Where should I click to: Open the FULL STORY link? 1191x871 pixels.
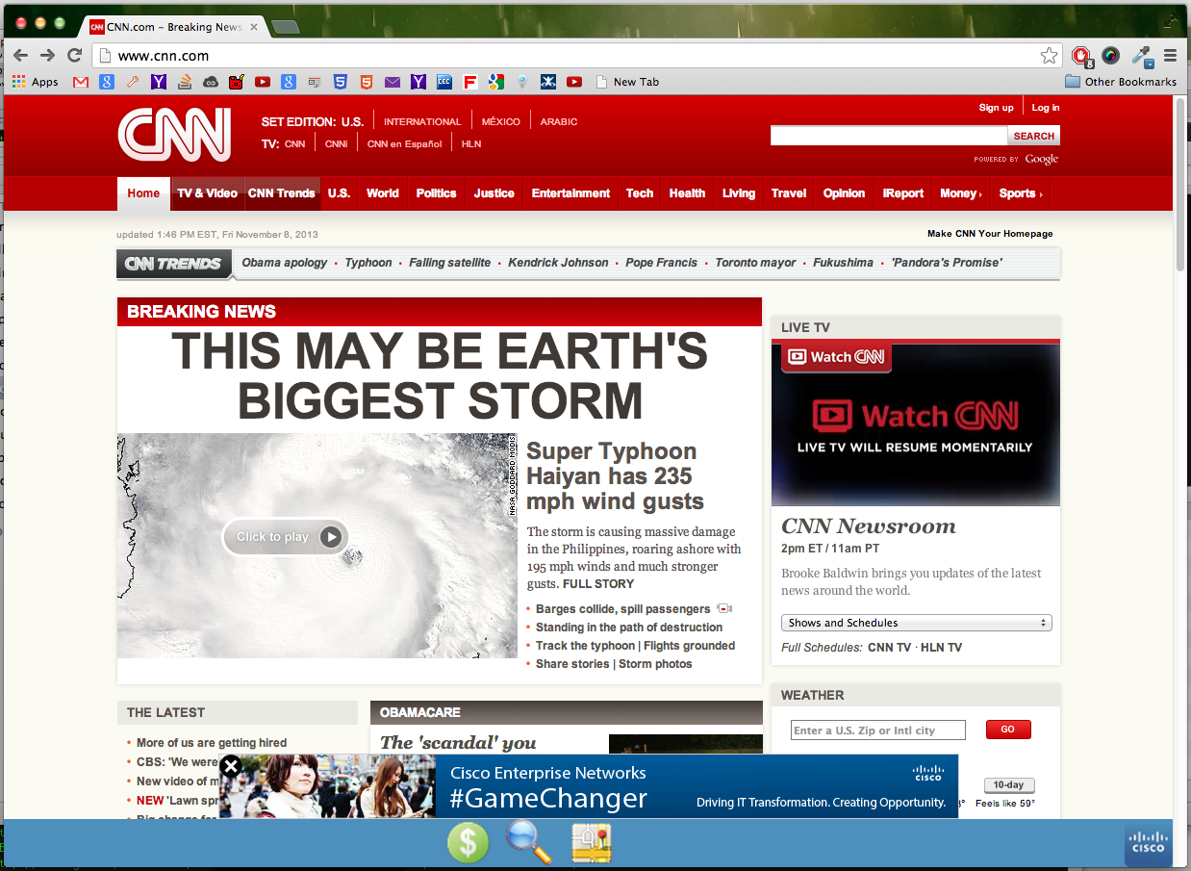click(598, 584)
